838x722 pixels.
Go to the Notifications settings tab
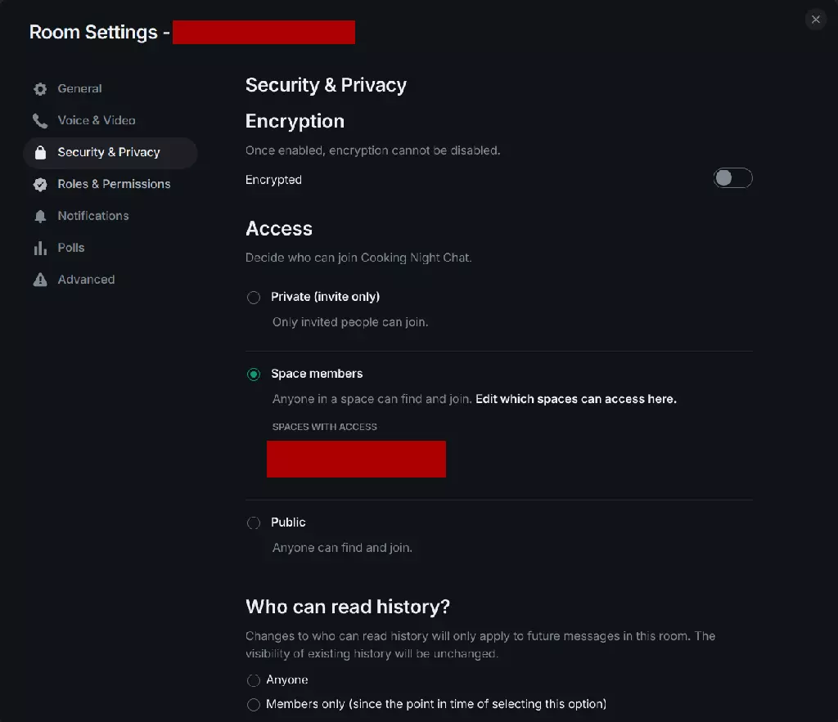(93, 217)
